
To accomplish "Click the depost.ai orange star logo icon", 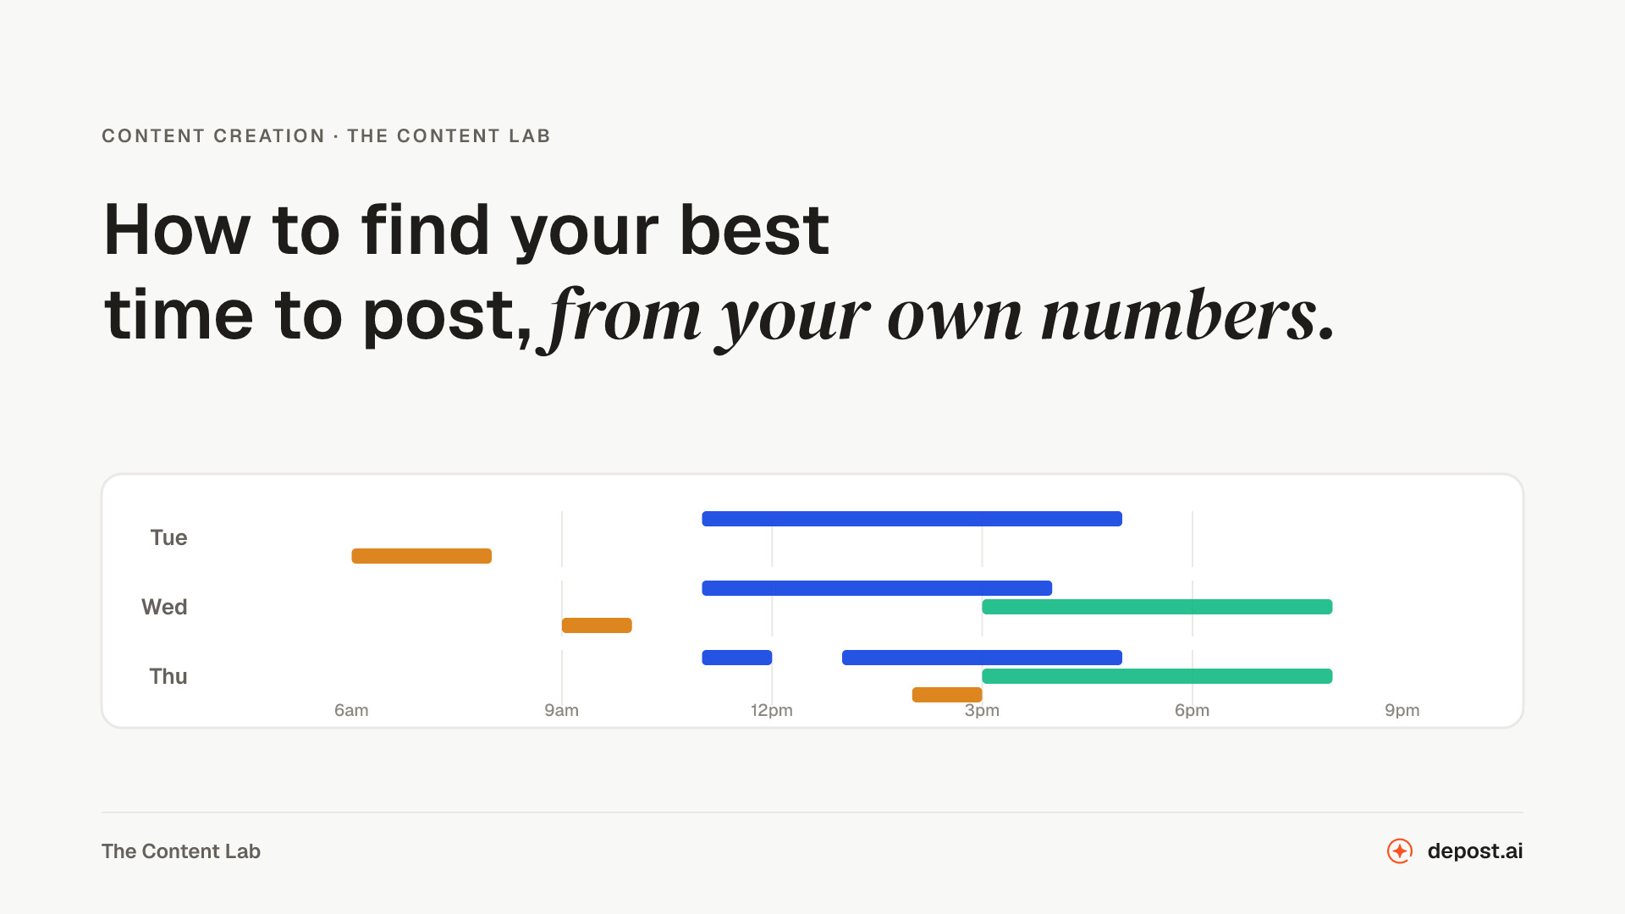I will click(x=1400, y=851).
